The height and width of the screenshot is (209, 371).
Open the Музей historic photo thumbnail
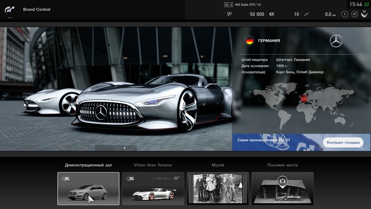(x=217, y=188)
